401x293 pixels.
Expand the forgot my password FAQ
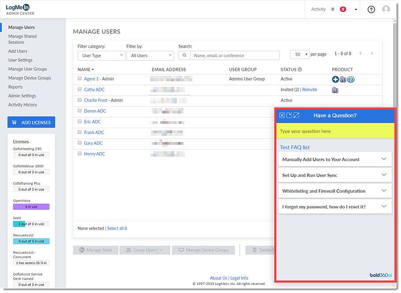coord(335,207)
